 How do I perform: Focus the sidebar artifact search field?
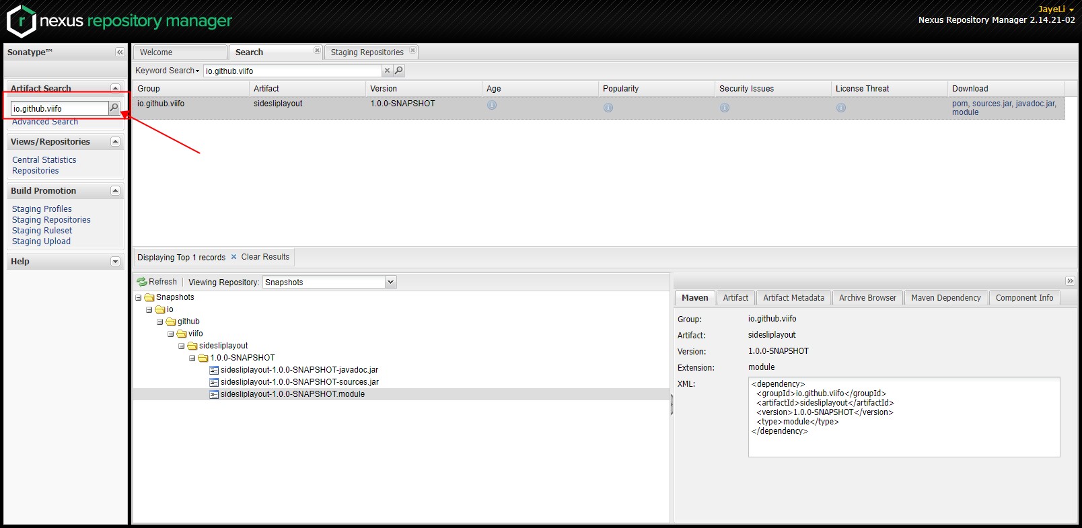point(60,108)
